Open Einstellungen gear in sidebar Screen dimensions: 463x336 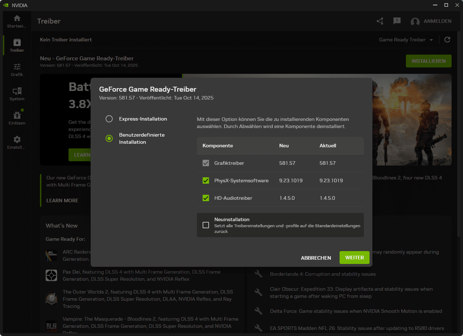coord(17,139)
